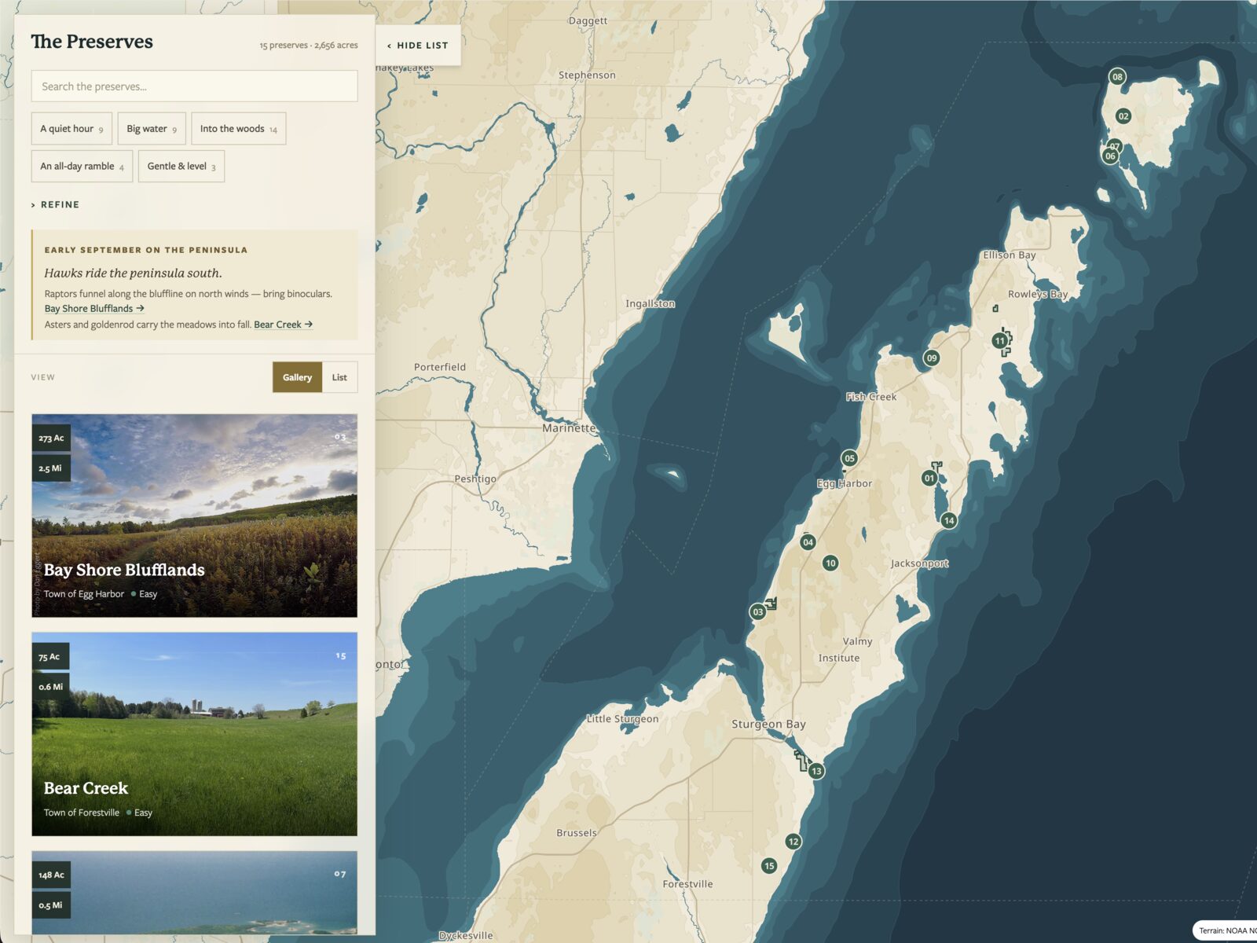Click the '15 preserves · 2,656 acres' summary text
Screen dimensions: 1257x943
pyautogui.click(x=309, y=46)
